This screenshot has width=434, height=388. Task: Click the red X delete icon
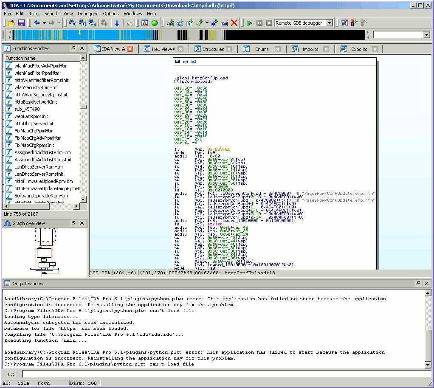click(234, 23)
